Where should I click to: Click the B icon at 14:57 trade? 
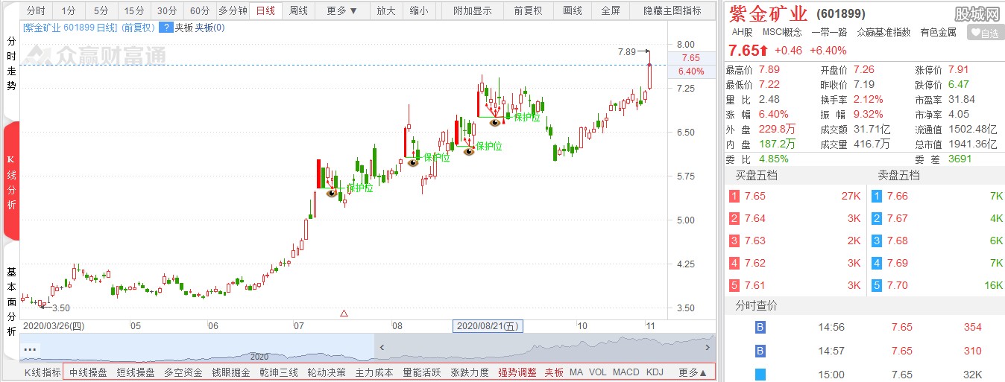tap(760, 351)
